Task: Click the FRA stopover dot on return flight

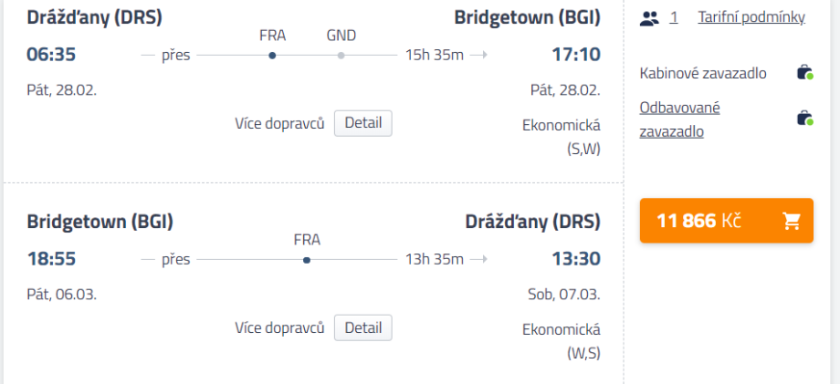Action: [x=307, y=260]
